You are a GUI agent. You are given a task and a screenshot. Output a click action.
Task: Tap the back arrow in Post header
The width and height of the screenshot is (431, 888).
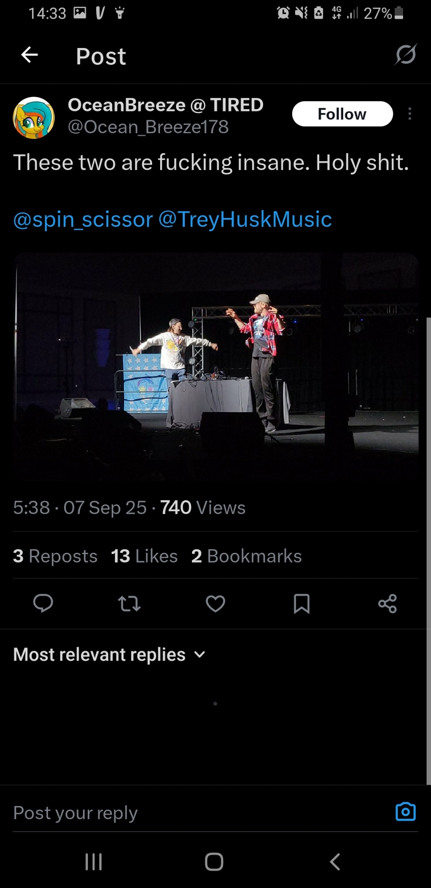coord(29,55)
